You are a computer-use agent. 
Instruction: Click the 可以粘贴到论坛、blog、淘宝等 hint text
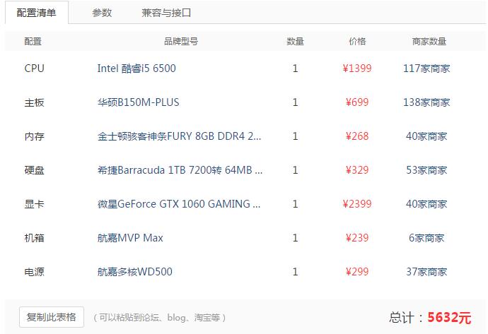(160, 318)
